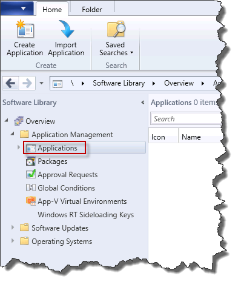Go back with the left arrow button
Screen dimensions: 241x284
(10, 83)
